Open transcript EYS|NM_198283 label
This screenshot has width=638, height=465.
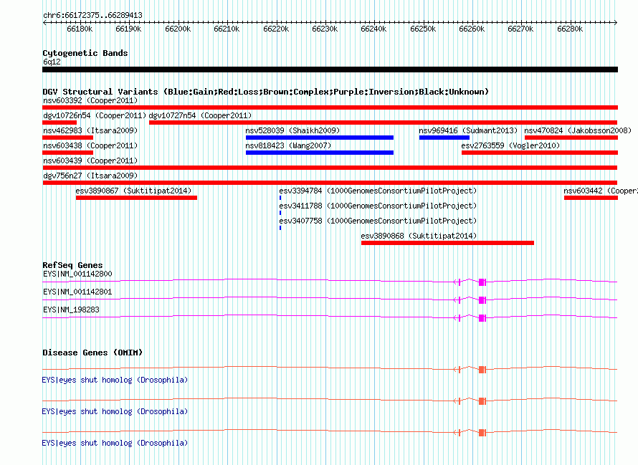71,310
